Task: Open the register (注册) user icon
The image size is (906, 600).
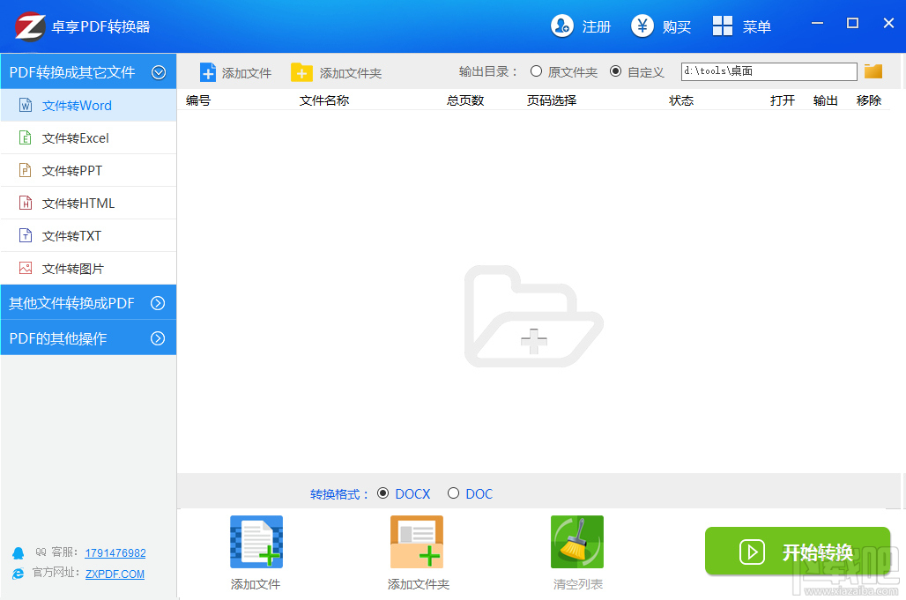Action: click(561, 26)
